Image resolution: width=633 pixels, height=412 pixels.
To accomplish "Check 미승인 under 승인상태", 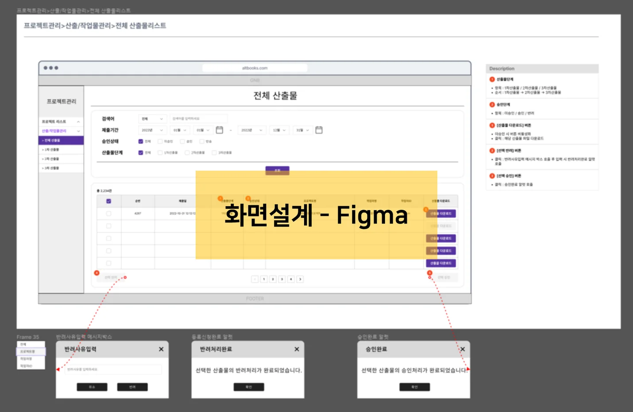I will tap(160, 142).
